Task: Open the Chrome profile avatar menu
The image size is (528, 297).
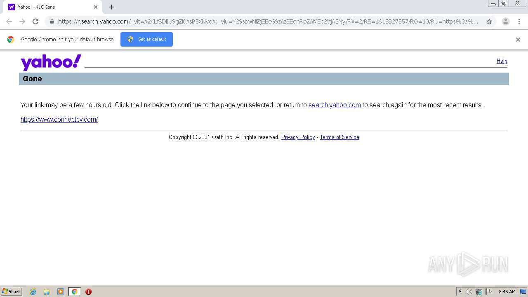Action: pos(506,21)
